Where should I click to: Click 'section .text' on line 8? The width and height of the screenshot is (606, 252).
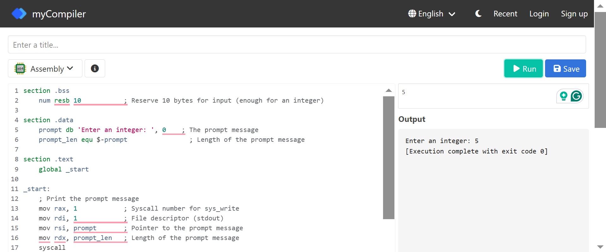pos(48,159)
